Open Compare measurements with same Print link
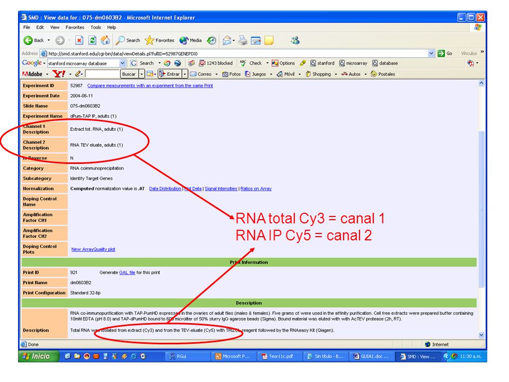This screenshot has width=509, height=382. 150,86
